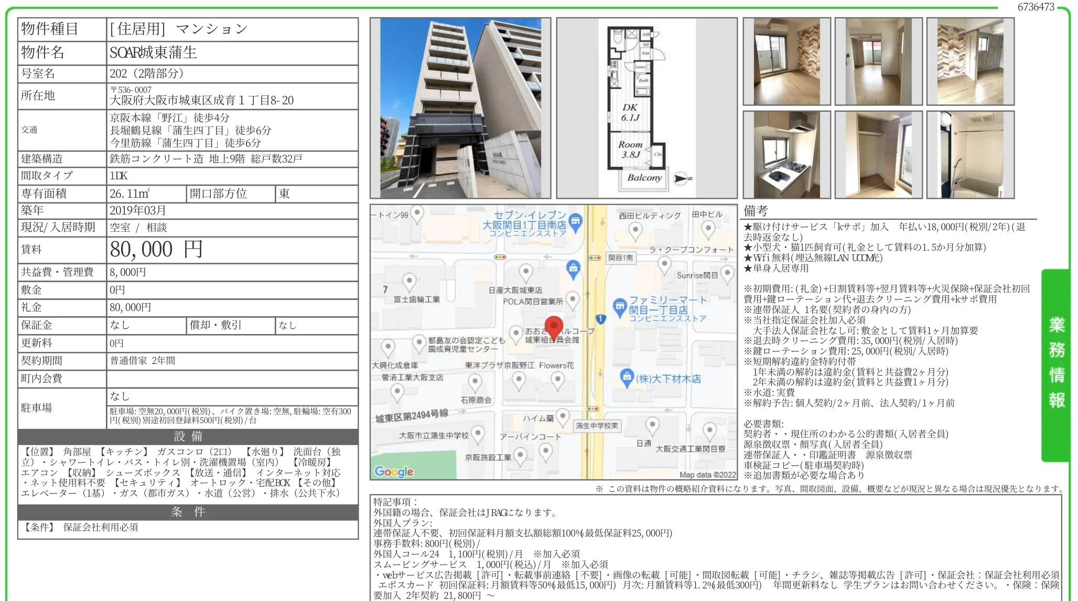Click the map pin for 石原商会

[475, 383]
